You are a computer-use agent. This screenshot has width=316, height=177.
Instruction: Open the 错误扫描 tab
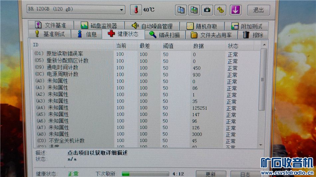165,35
